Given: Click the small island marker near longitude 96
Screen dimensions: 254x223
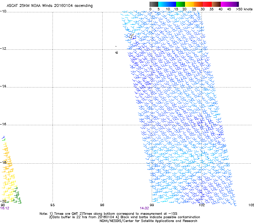Looking at the screenshot, I should (x=117, y=52).
